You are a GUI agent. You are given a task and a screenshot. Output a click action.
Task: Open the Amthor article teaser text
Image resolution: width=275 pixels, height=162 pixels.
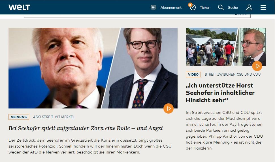(224, 130)
